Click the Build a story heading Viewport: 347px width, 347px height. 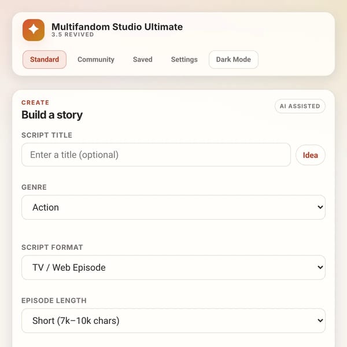point(52,115)
